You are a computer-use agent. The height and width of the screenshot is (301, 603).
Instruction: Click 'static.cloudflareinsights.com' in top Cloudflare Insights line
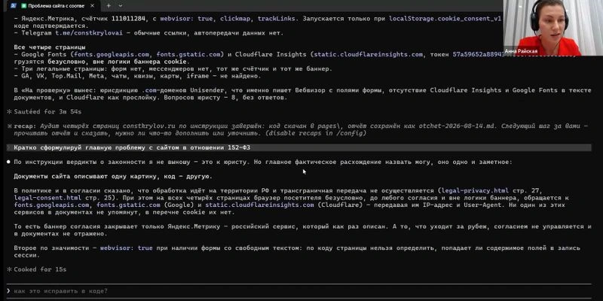[369, 54]
